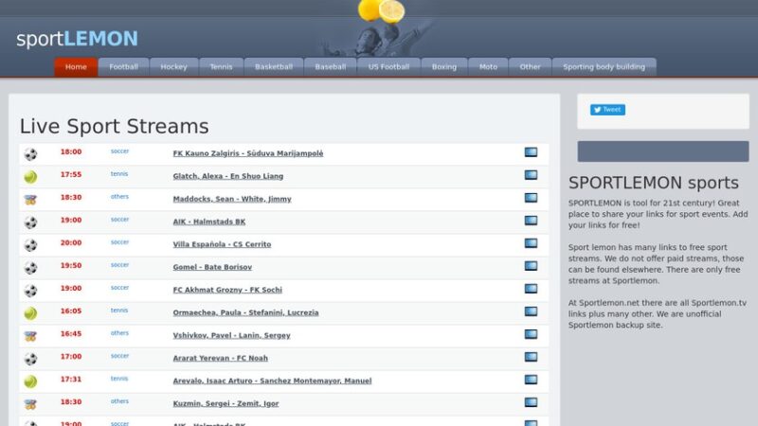
Task: Open the Baseball tab
Action: click(x=330, y=67)
